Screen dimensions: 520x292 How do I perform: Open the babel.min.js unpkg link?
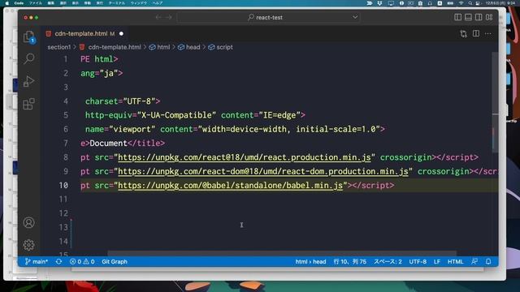click(230, 186)
